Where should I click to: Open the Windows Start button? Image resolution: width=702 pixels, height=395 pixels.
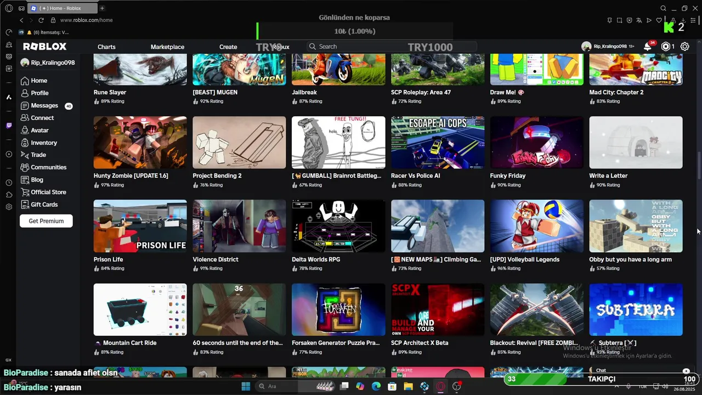246,386
